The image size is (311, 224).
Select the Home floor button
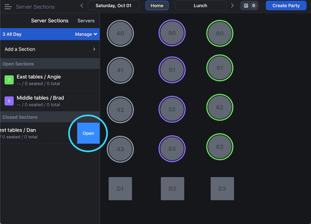point(157,5)
